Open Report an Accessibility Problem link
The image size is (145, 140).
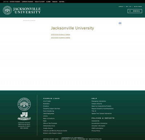tap(101, 106)
